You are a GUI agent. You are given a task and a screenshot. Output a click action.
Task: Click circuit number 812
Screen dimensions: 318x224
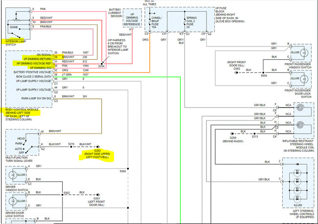(85, 62)
